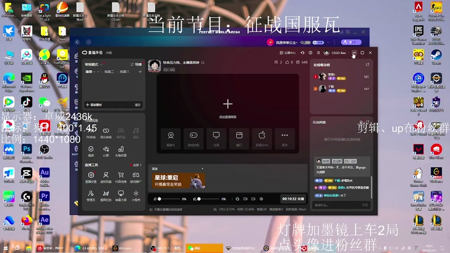
Task: Switch to 场景三 scene tab
Action: pyautogui.click(x=125, y=71)
